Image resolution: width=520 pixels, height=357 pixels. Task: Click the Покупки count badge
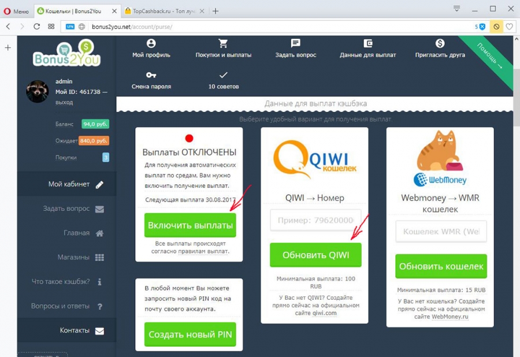click(x=106, y=158)
